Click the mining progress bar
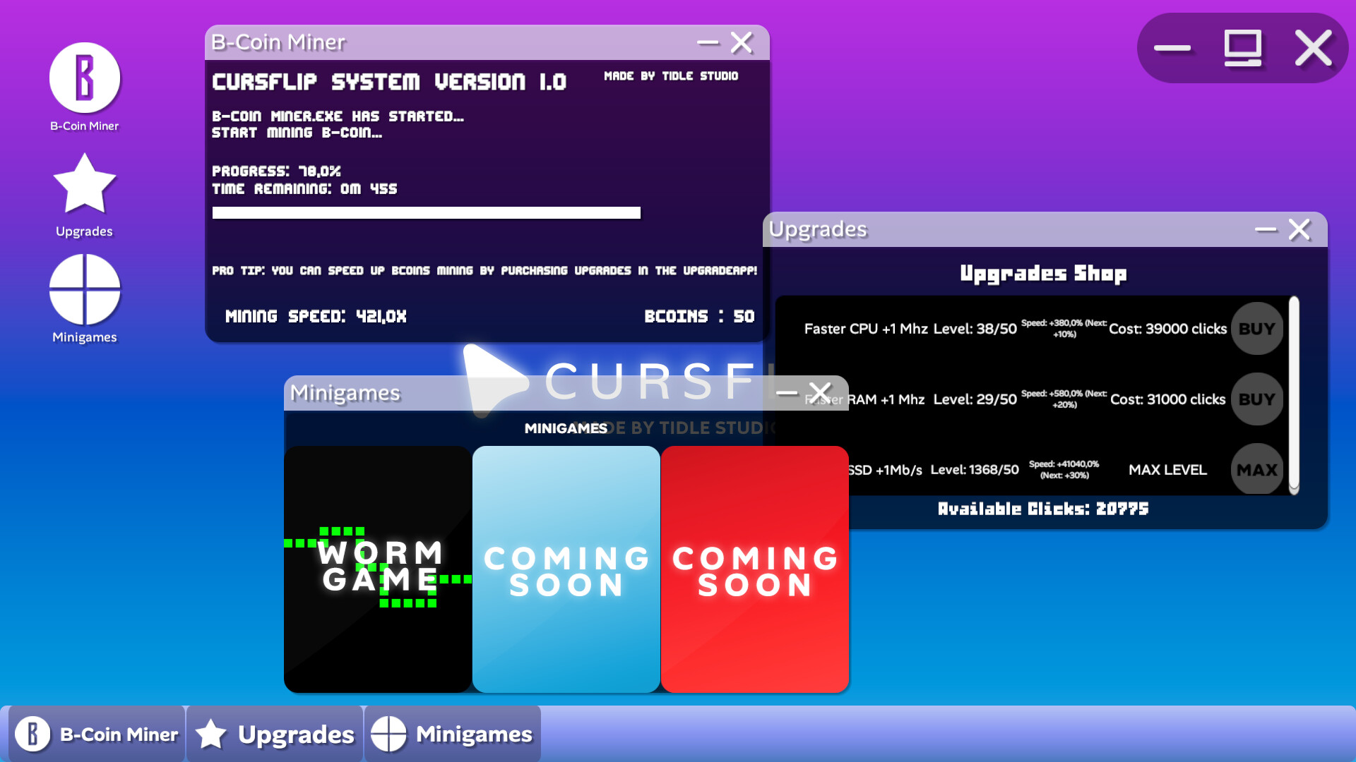Image resolution: width=1356 pixels, height=762 pixels. pyautogui.click(x=427, y=212)
